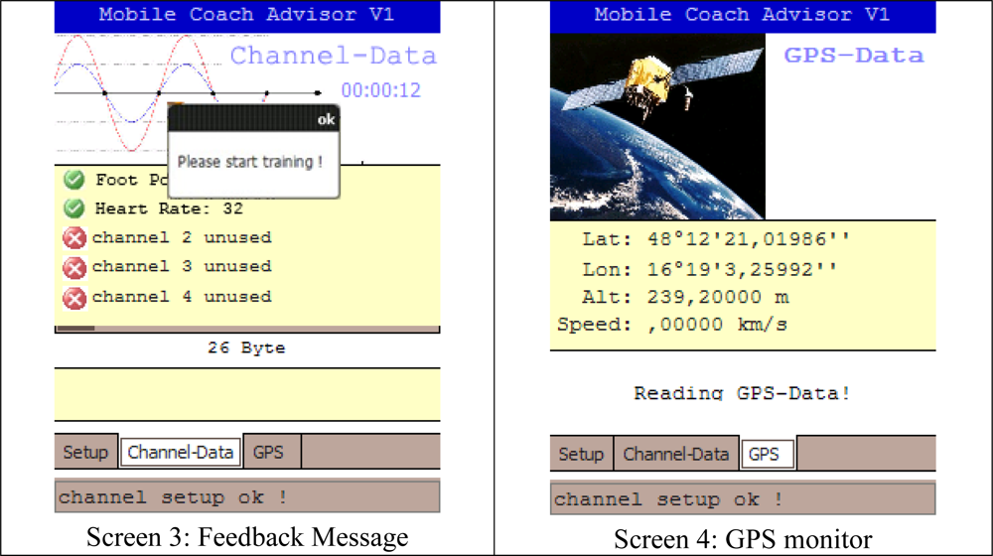Click the empty yellow field below 26 Byte
993x556 pixels.
pyautogui.click(x=246, y=394)
